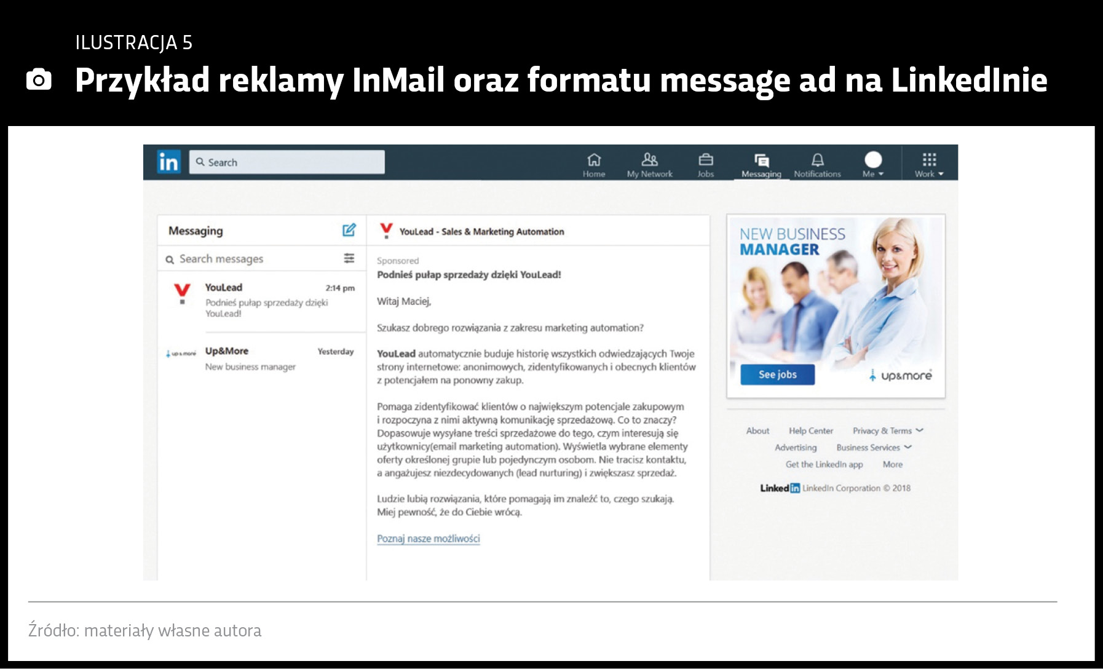Click the Search field in the top bar
Viewport: 1103px width, 669px height.
[287, 162]
